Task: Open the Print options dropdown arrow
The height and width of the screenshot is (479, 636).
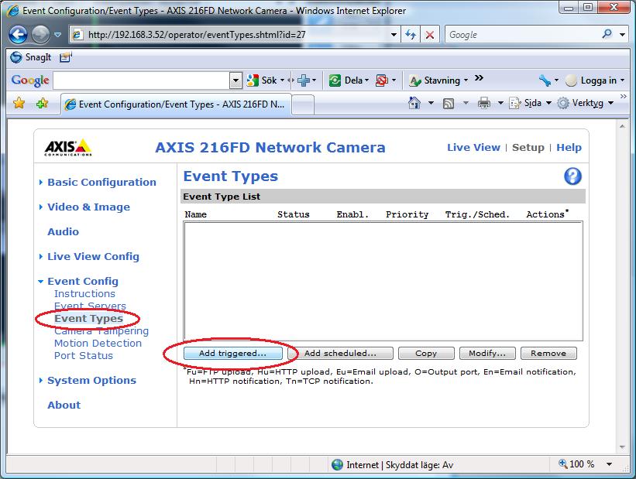Action: pos(500,104)
